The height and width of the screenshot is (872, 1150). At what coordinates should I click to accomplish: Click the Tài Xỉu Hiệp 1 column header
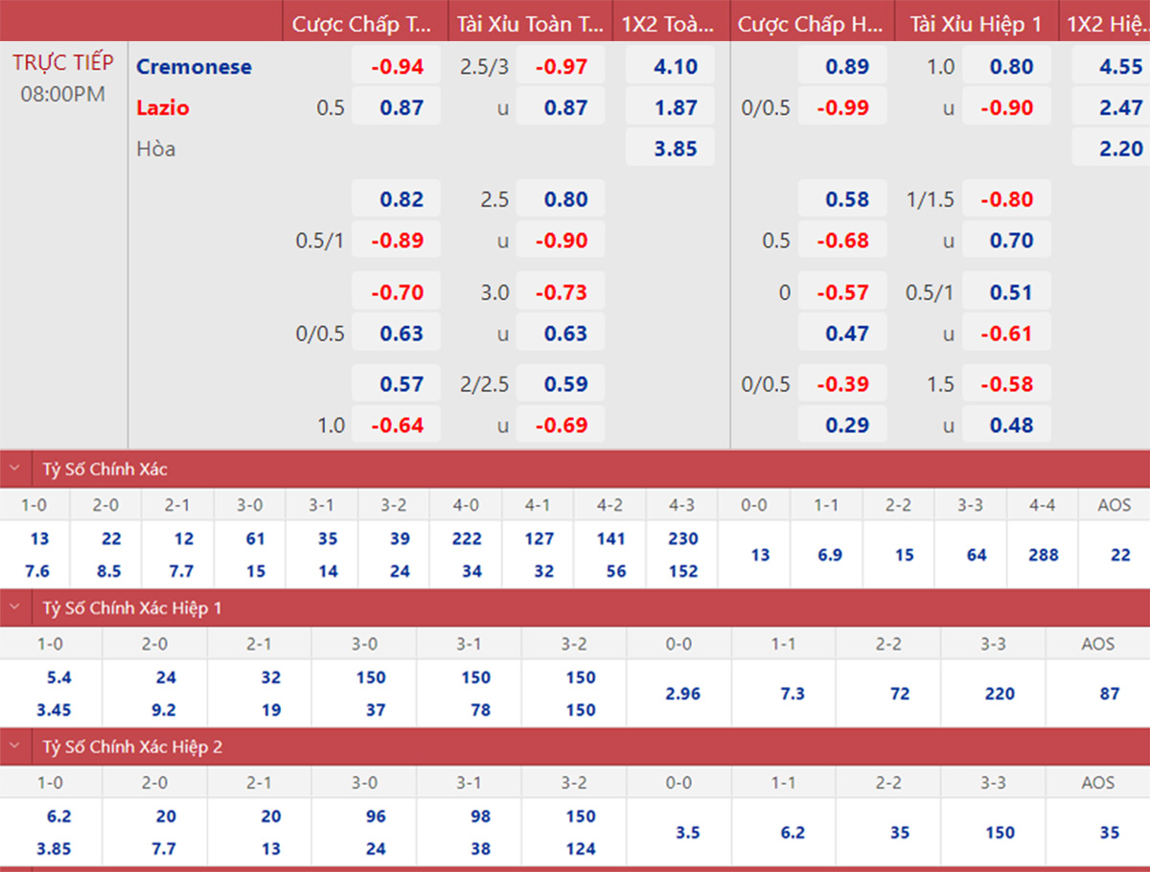coord(977,24)
